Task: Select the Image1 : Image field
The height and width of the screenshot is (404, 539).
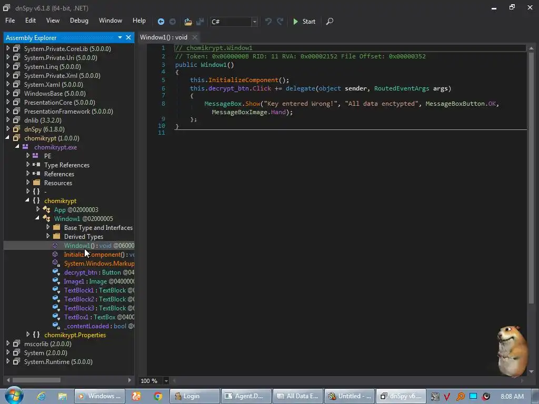Action: point(99,281)
